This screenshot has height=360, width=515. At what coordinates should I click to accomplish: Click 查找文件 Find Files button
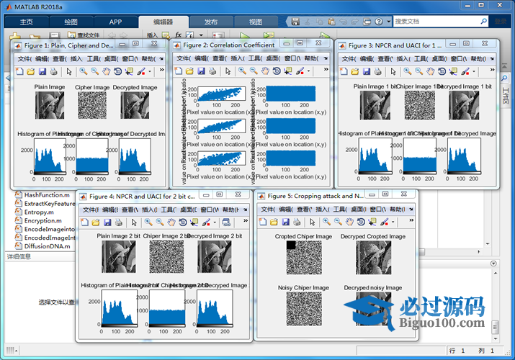pos(84,35)
